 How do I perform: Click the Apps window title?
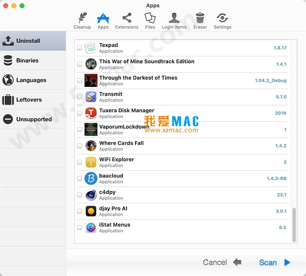(153, 5)
